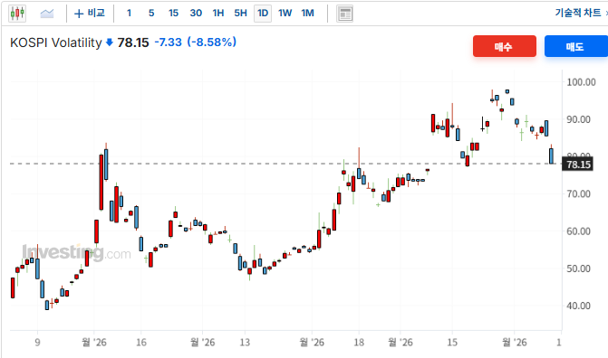Viewport: 608px width, 358px height.
Task: Click the date label 18 on time axis
Action: (359, 343)
